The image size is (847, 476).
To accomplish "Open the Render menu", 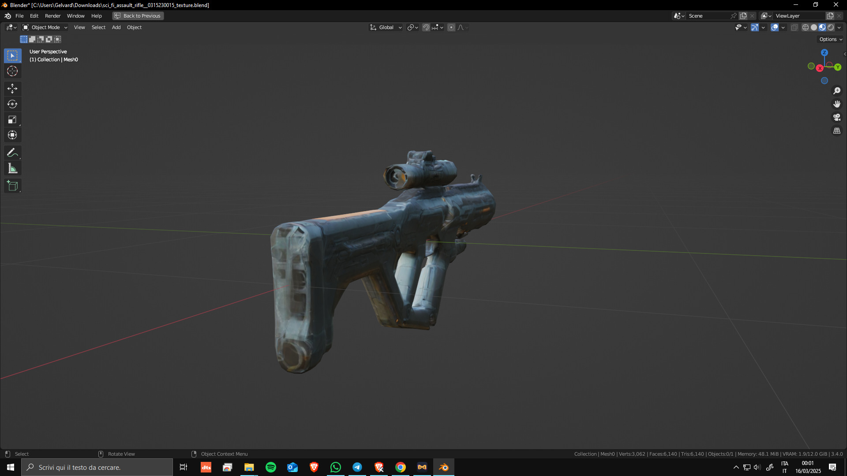I will coord(52,16).
